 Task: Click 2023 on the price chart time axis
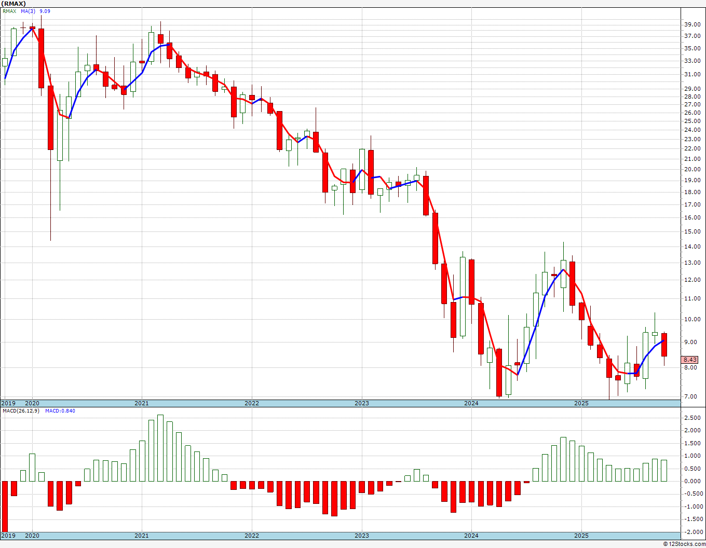[362, 403]
